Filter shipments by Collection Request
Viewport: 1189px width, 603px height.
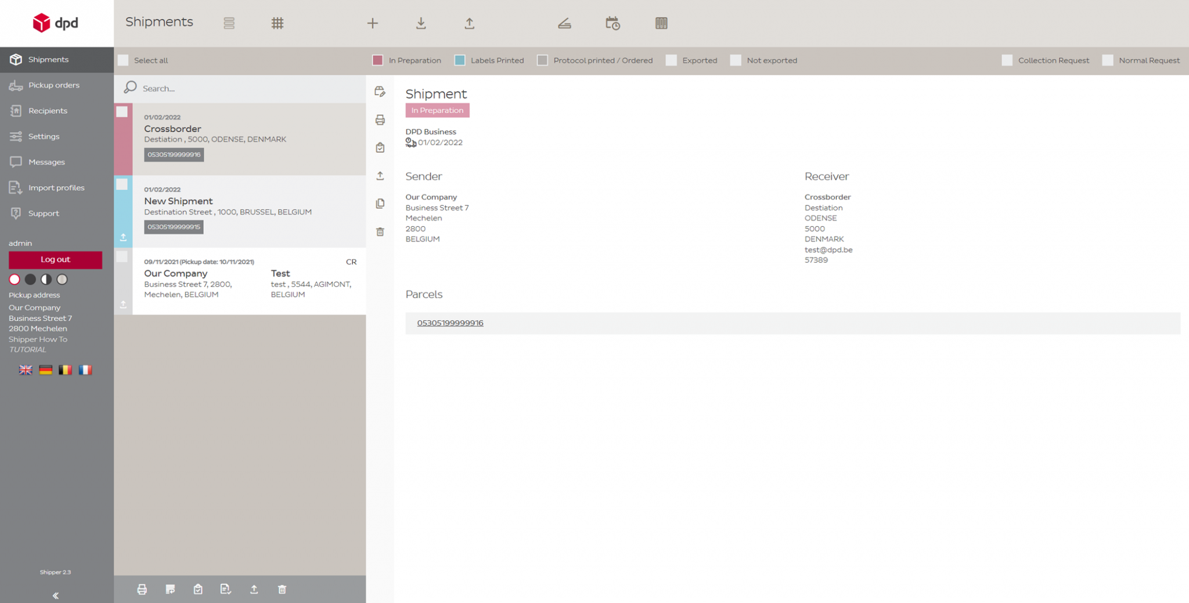coord(1007,60)
